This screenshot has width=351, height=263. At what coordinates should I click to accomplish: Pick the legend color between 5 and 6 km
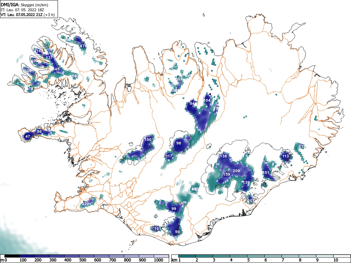pos(256,256)
